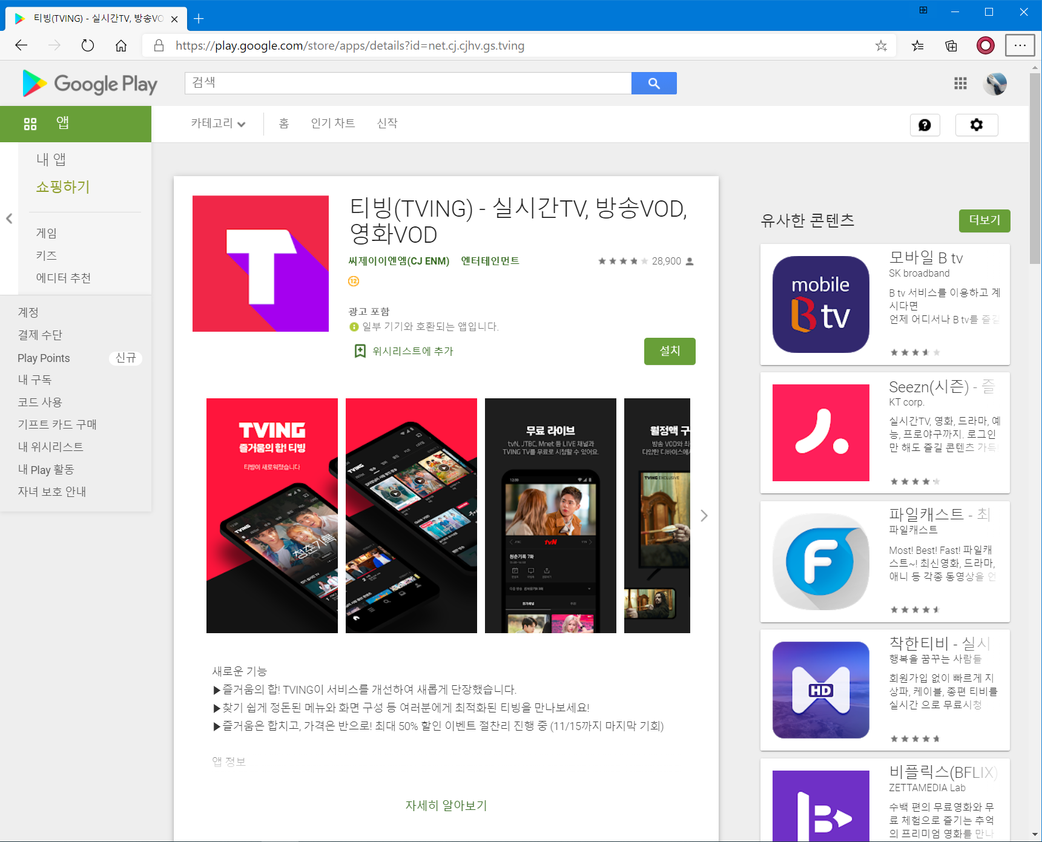The height and width of the screenshot is (842, 1042).
Task: Open the Google apps grid icon
Action: coord(960,84)
